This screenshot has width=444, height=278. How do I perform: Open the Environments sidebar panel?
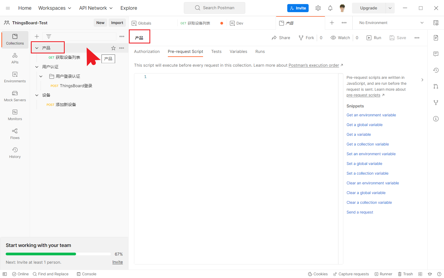15,77
